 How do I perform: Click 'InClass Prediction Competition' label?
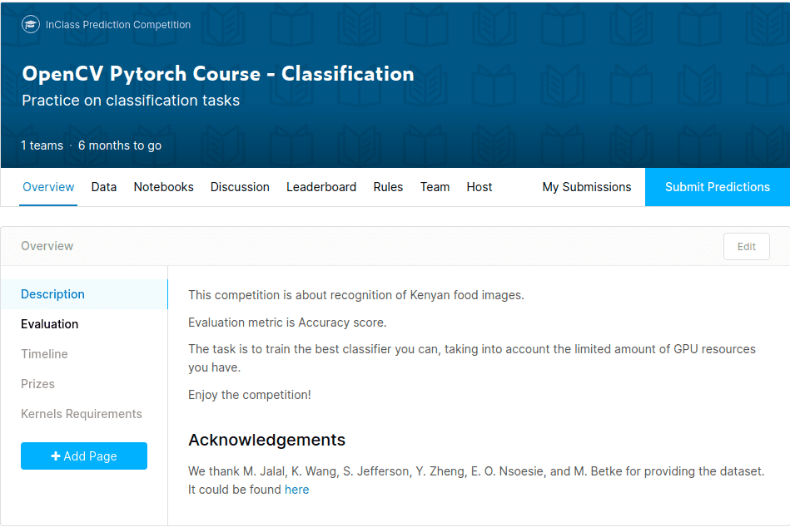click(x=118, y=25)
